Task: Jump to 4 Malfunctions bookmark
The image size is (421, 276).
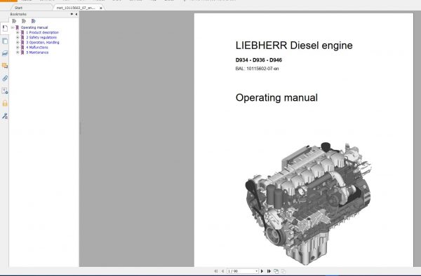Action: pos(37,48)
